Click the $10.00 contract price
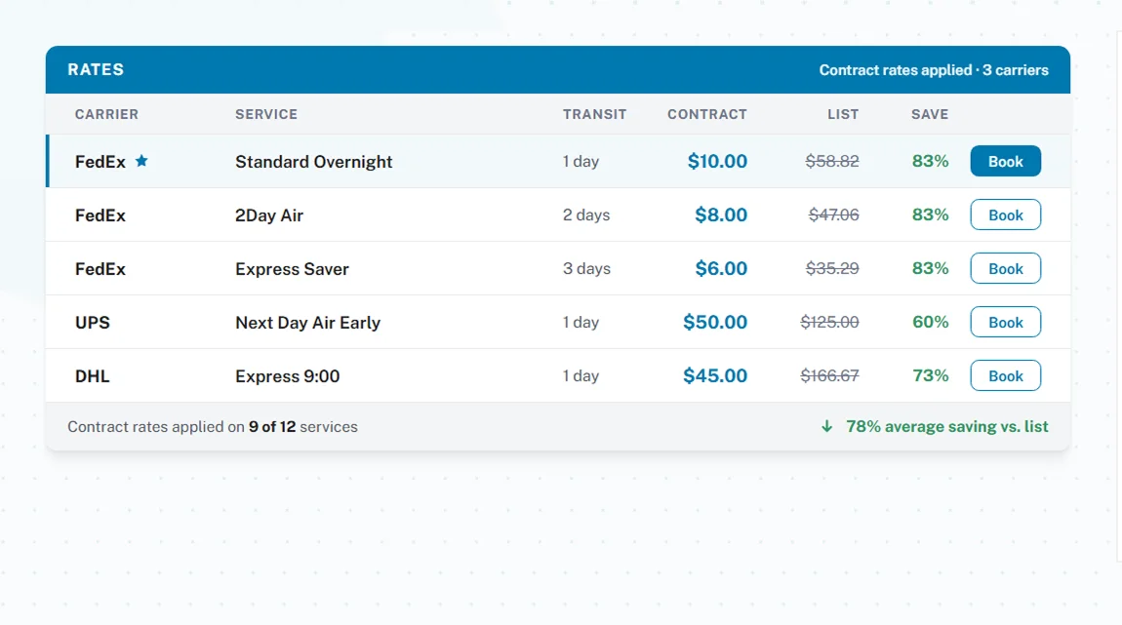 pyautogui.click(x=717, y=162)
